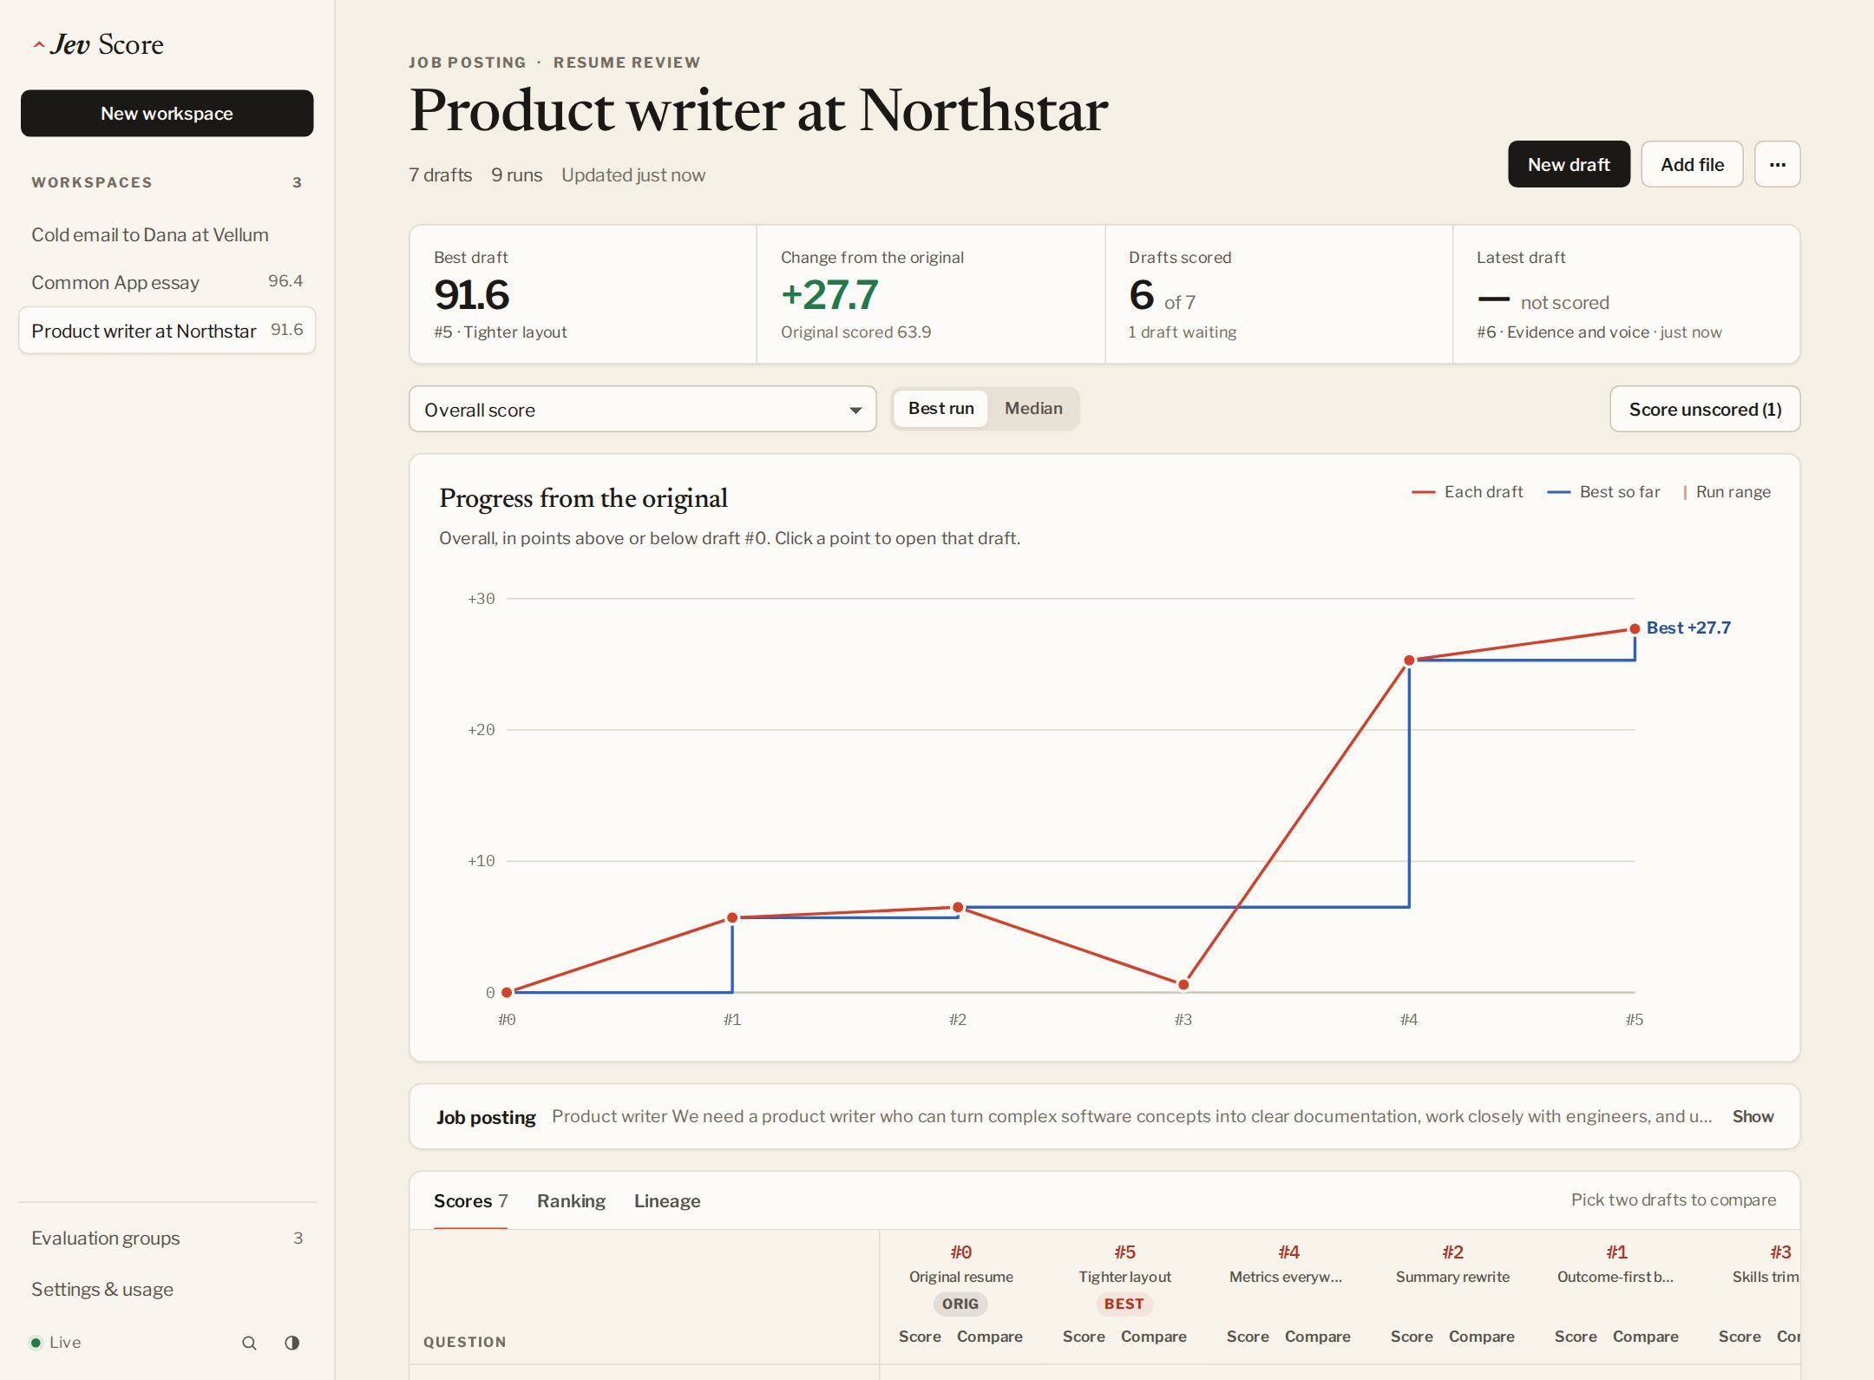The width and height of the screenshot is (1874, 1380).
Task: Click the New workspace button
Action: [167, 113]
